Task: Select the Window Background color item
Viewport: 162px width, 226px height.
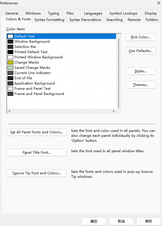Action: [32, 41]
